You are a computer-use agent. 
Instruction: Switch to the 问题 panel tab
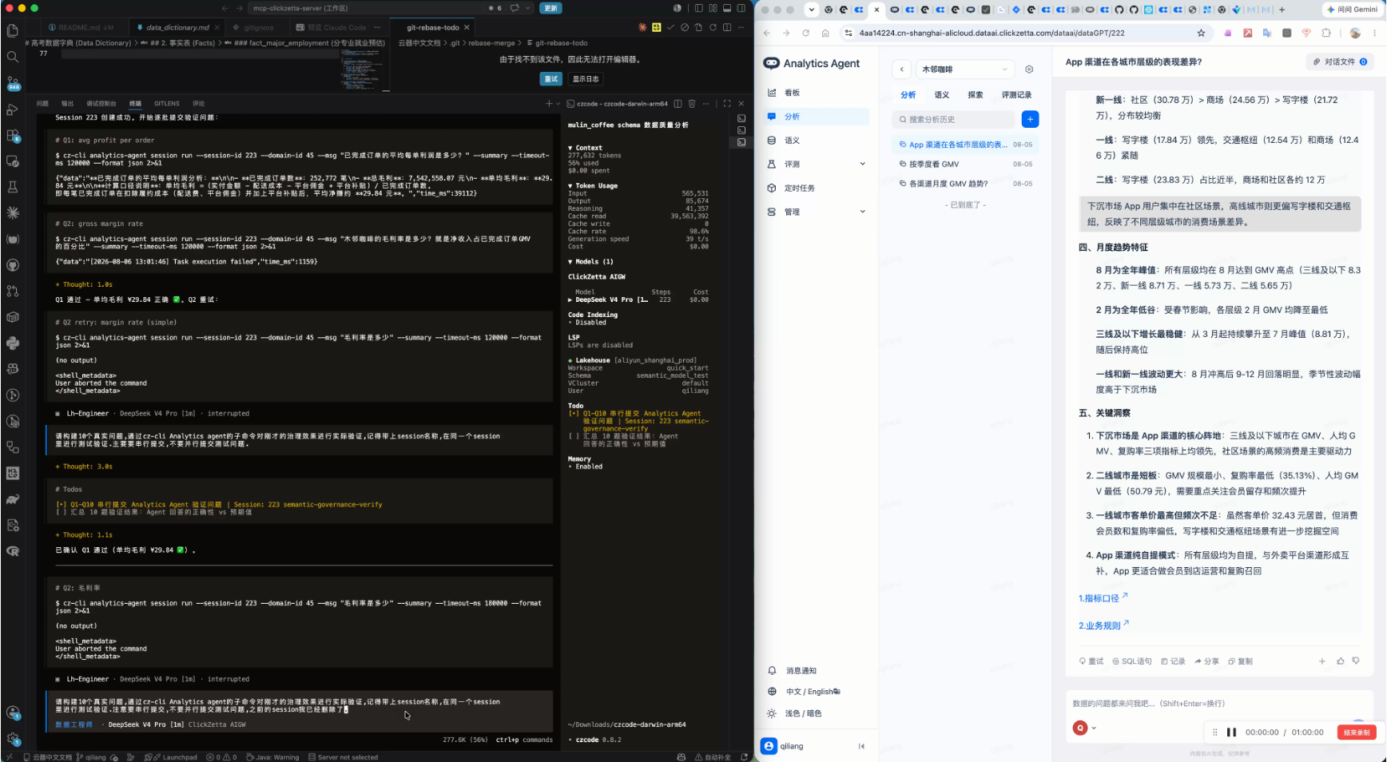[x=42, y=104]
